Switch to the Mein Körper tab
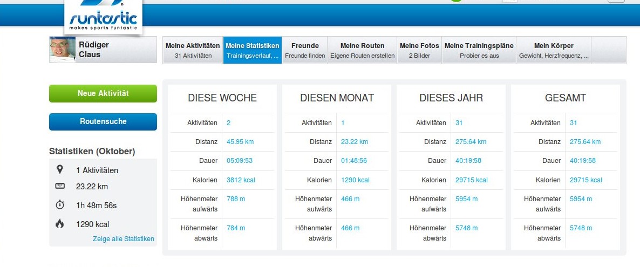 (554, 50)
